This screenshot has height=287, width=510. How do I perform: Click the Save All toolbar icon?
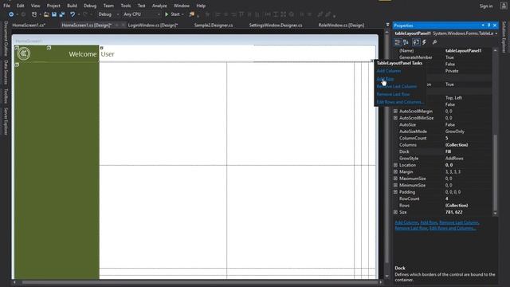(62, 14)
